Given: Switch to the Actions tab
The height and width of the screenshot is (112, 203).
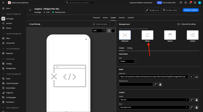Looking at the screenshot, I should click(x=105, y=18).
